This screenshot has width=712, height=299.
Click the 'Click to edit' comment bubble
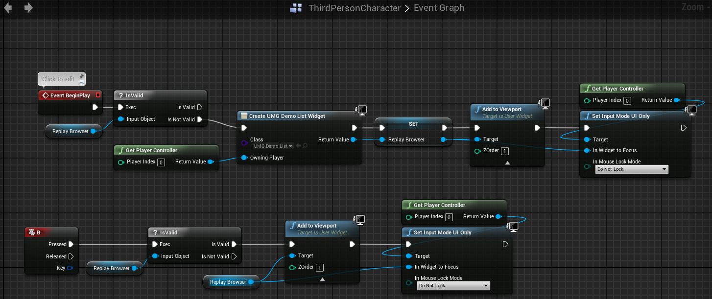pyautogui.click(x=61, y=79)
